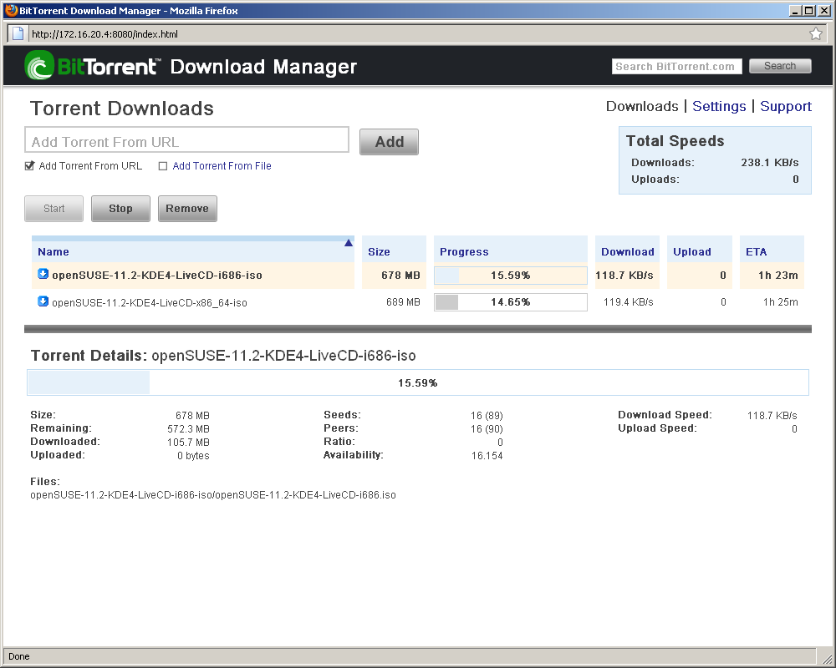Click the 572.3 MB remaining value
Viewport: 836px width, 668px height.
(x=188, y=429)
